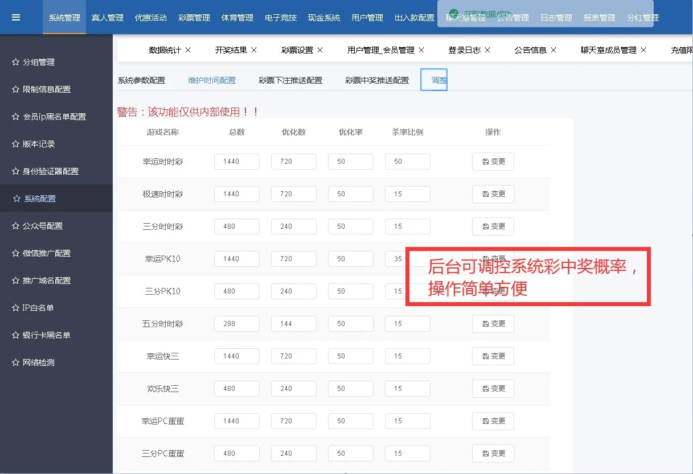This screenshot has height=474, width=693.
Task: Click the 总数 input for 幸运时时彩
Action: 236,161
